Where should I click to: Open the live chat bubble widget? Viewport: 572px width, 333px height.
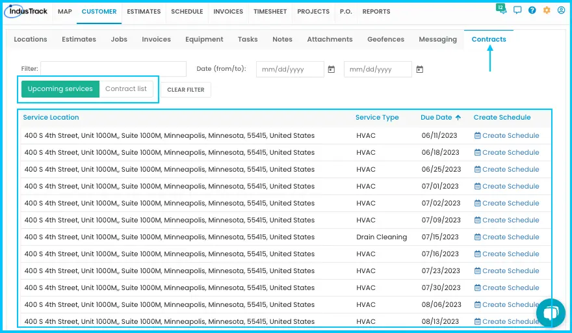pyautogui.click(x=551, y=313)
